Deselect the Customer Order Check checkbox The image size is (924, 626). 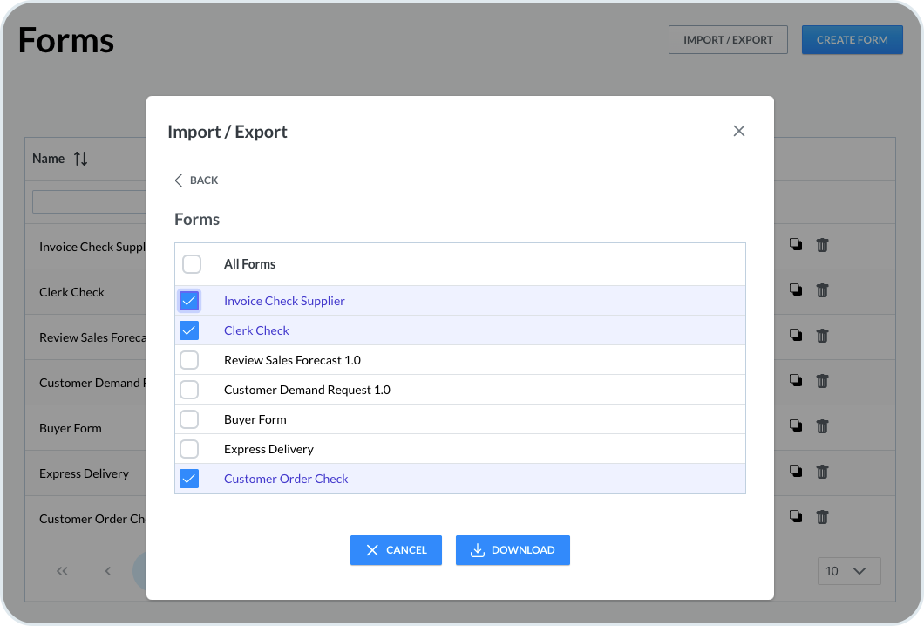[x=189, y=479]
